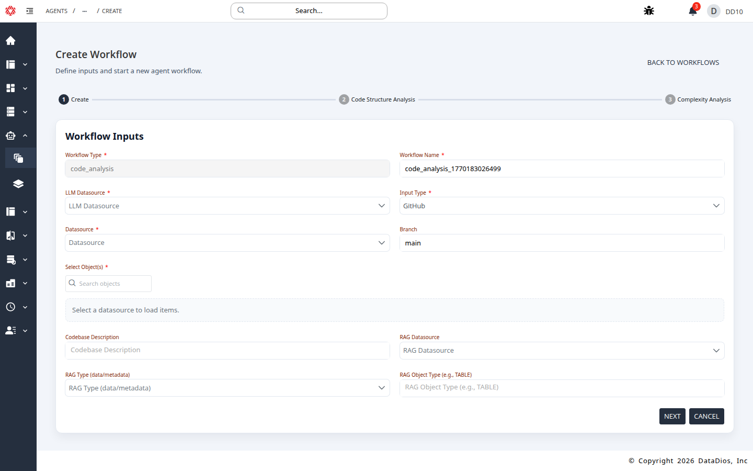Open the Agents robot icon in sidebar
This screenshot has width=753, height=471.
click(10, 135)
